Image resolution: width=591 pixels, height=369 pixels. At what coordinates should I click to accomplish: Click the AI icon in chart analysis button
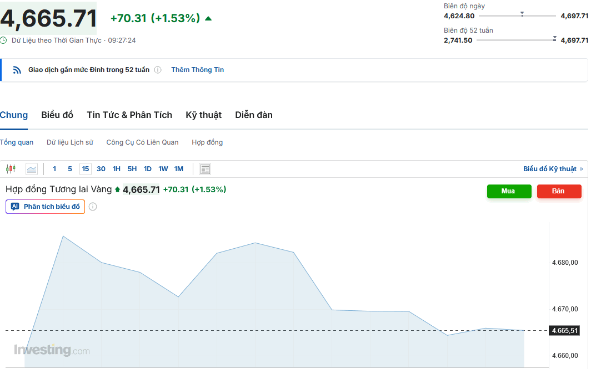15,207
